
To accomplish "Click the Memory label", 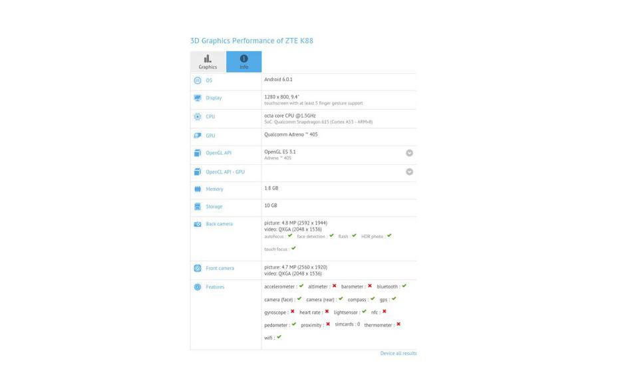I will pyautogui.click(x=214, y=189).
